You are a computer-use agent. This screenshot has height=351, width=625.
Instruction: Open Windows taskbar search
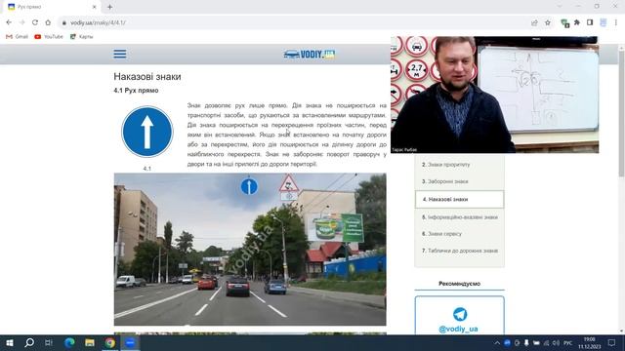(x=29, y=342)
